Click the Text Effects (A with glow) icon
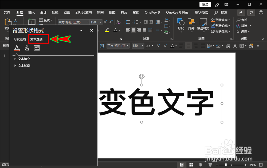The image size is (267, 168). point(26,48)
